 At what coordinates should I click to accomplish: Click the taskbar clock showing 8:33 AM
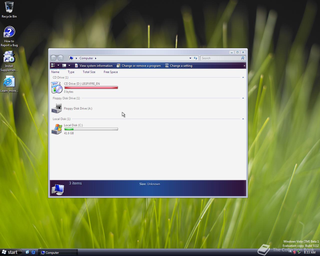tap(310, 252)
